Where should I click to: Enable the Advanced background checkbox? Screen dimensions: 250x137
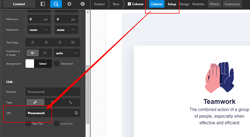(57, 64)
